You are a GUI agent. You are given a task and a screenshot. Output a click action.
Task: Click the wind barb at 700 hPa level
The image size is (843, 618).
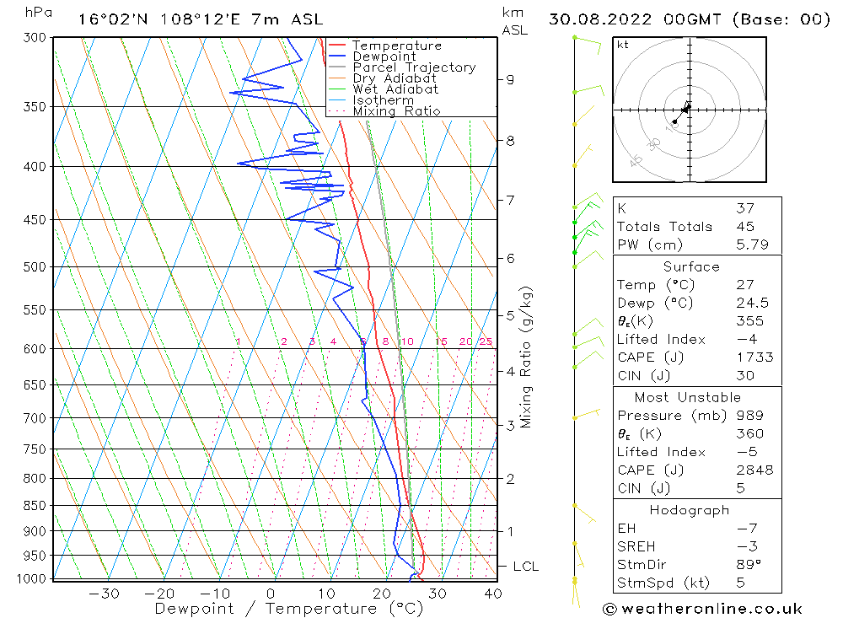587,414
